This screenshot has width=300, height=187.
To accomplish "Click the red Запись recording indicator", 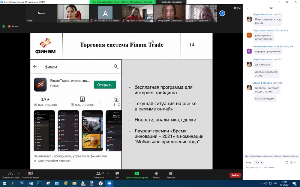I will tap(13, 26).
